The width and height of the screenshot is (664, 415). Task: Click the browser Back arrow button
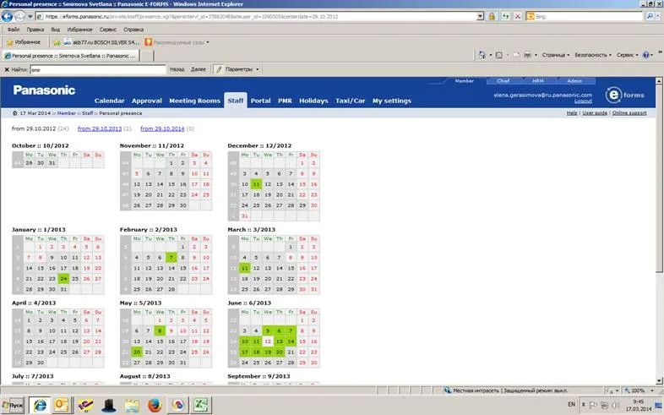click(7, 17)
